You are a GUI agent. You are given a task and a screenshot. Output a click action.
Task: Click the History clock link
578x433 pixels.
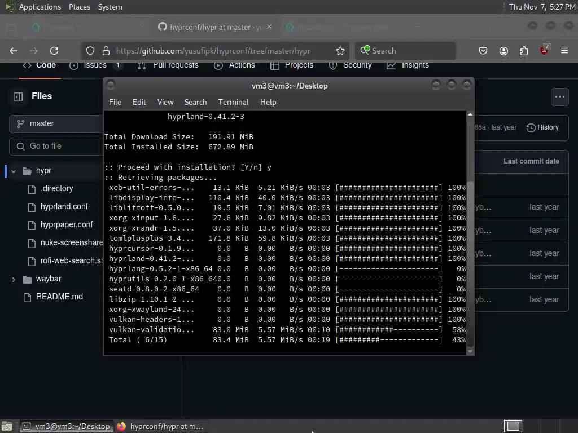[x=542, y=127]
